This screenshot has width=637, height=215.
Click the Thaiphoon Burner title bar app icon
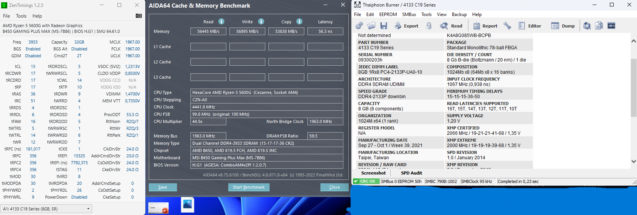pyautogui.click(x=357, y=5)
